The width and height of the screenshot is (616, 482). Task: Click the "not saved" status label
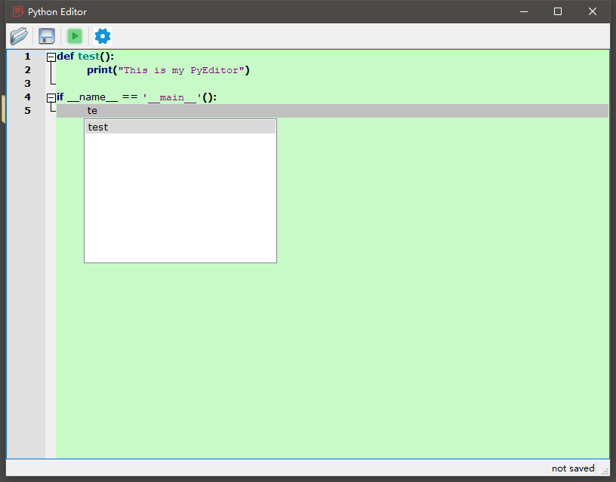[572, 468]
